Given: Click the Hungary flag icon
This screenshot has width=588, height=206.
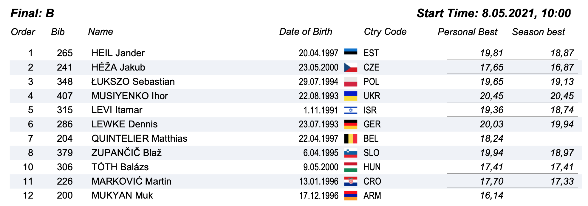Looking at the screenshot, I should pos(351,167).
